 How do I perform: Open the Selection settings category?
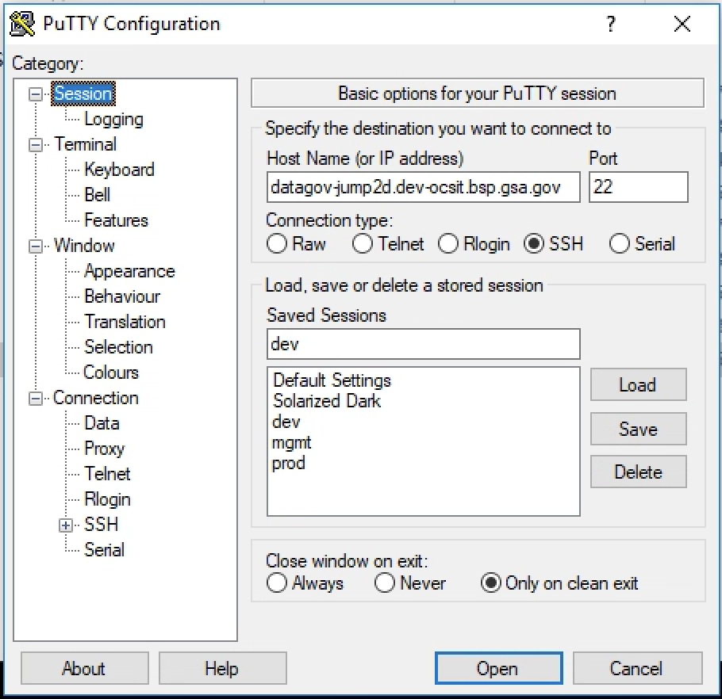point(118,347)
